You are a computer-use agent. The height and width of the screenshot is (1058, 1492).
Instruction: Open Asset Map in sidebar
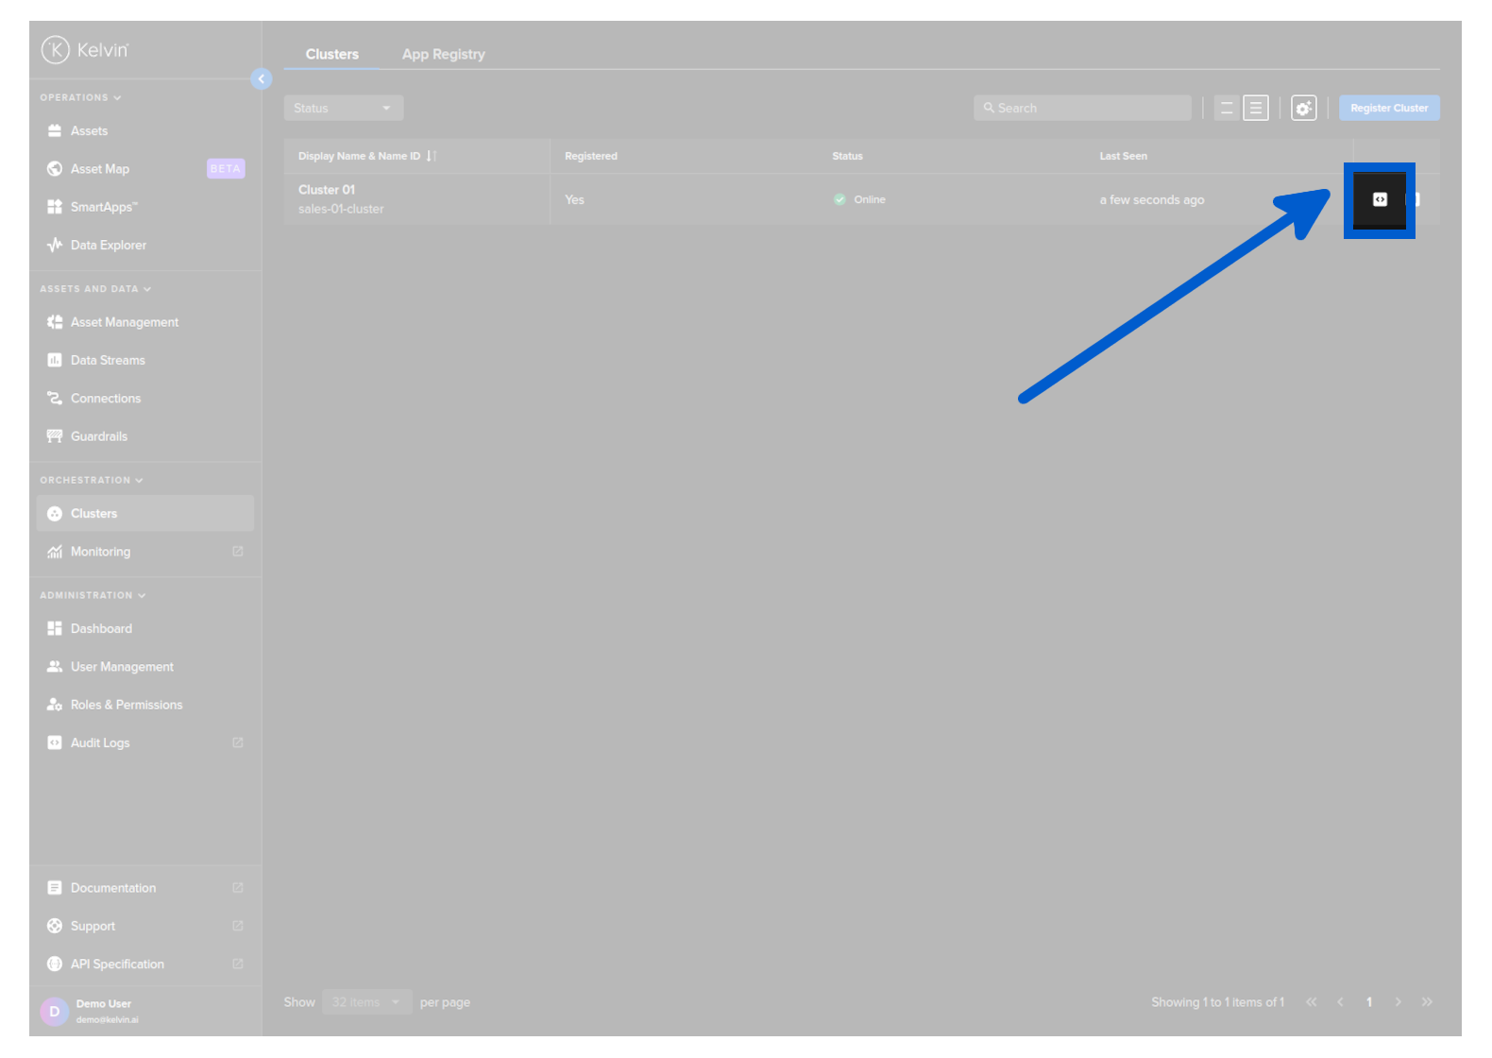[x=100, y=169]
